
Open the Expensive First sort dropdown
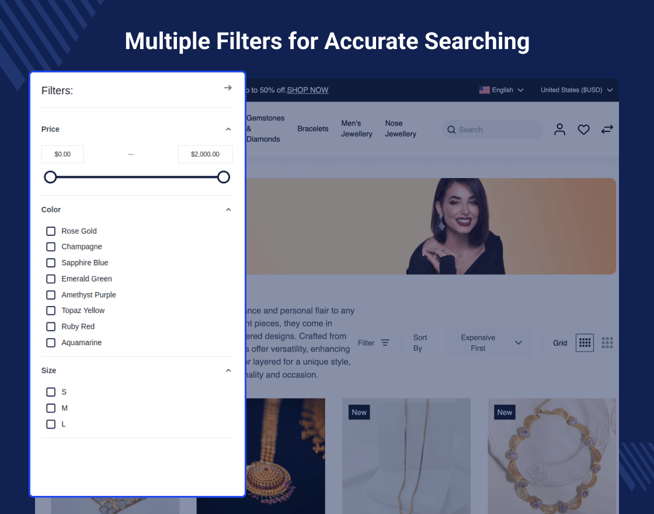[x=489, y=342]
